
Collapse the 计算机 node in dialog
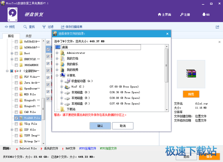click(57, 75)
